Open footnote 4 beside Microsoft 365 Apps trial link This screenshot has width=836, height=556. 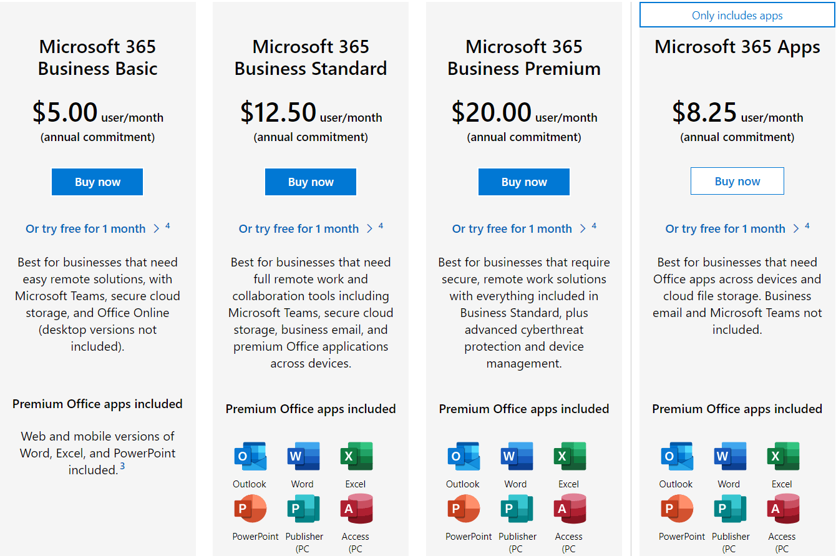tap(807, 226)
